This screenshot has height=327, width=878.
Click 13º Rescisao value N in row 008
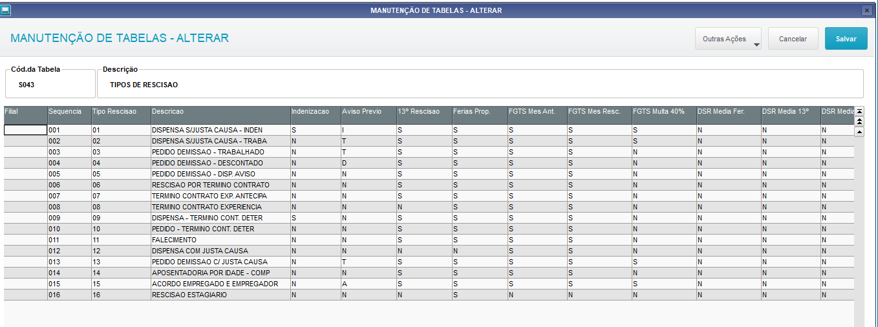(424, 207)
